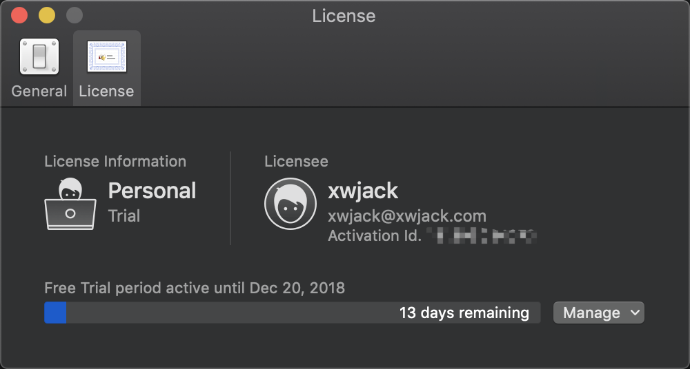Viewport: 690px width, 369px height.
Task: Switch to the License tab label
Action: tap(106, 91)
